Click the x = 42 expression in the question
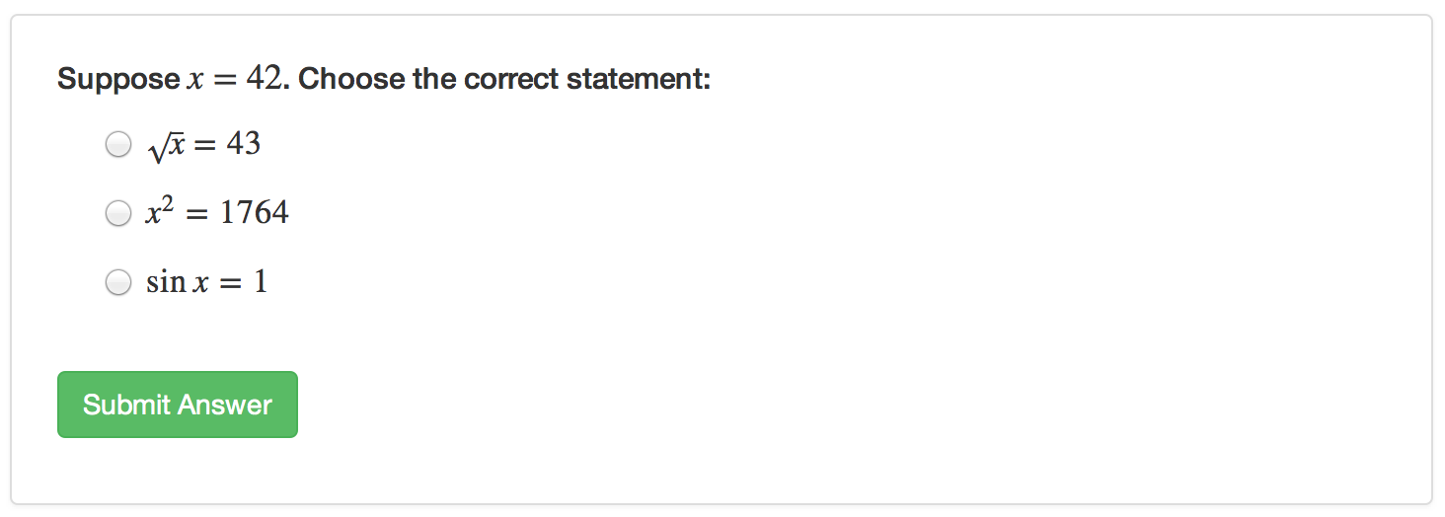Viewport: 1445px width, 517px height. click(x=235, y=79)
